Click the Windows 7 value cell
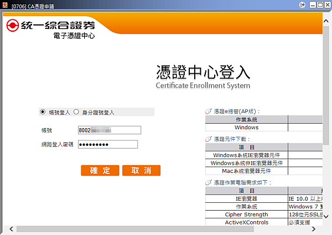This screenshot has height=235, width=332. coord(305,207)
